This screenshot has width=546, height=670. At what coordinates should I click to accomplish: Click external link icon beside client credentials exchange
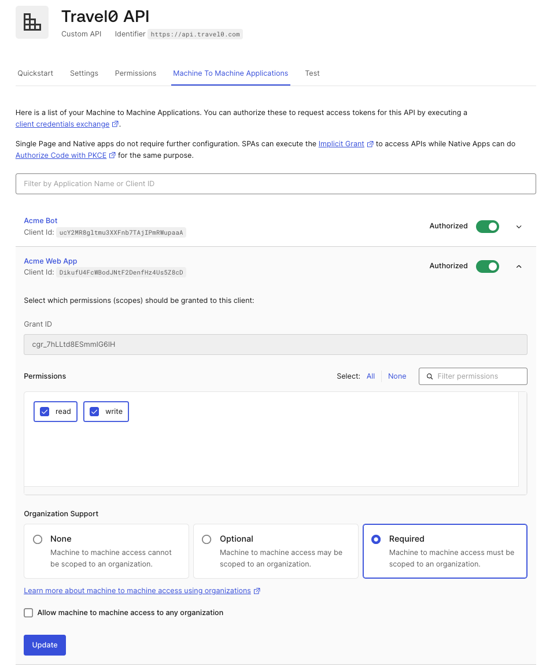(x=115, y=124)
